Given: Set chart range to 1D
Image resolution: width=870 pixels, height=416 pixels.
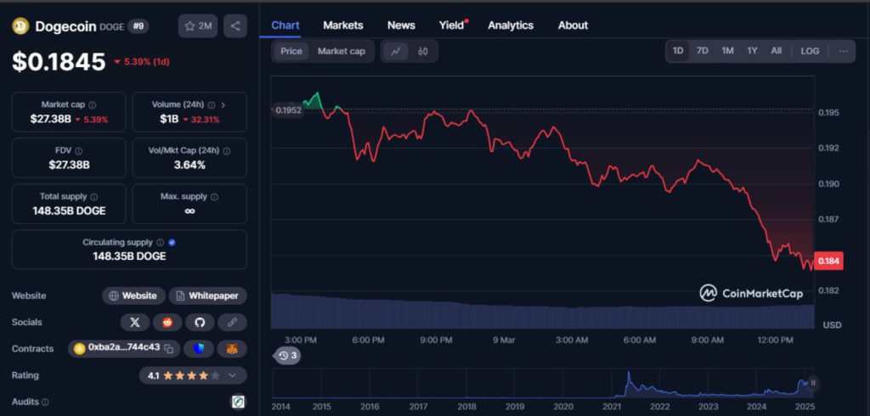Looking at the screenshot, I should point(678,51).
